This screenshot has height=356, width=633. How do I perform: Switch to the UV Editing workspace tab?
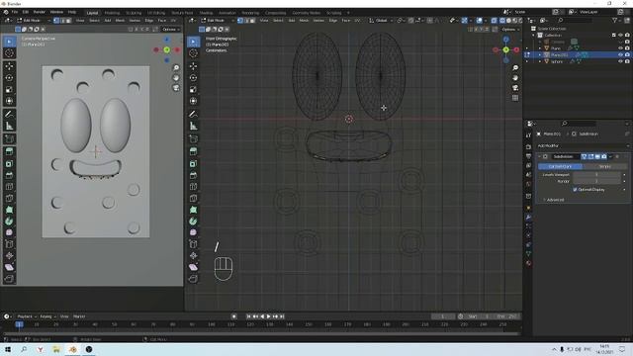pyautogui.click(x=156, y=13)
